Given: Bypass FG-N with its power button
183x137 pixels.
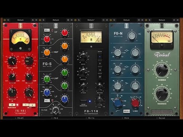Looking at the screenshot, I should 111,20.
